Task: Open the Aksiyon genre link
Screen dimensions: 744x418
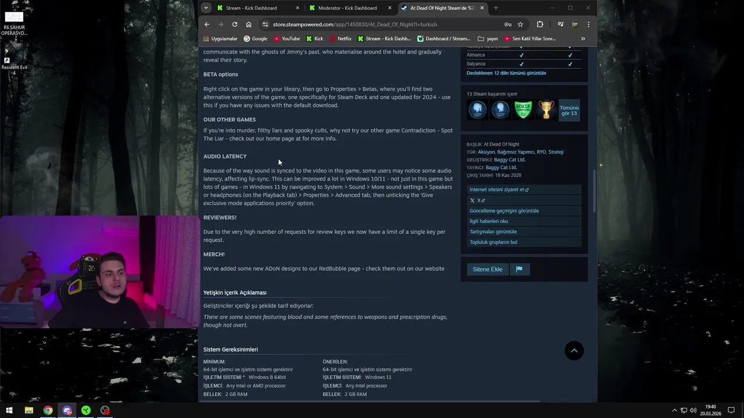Action: (x=487, y=152)
